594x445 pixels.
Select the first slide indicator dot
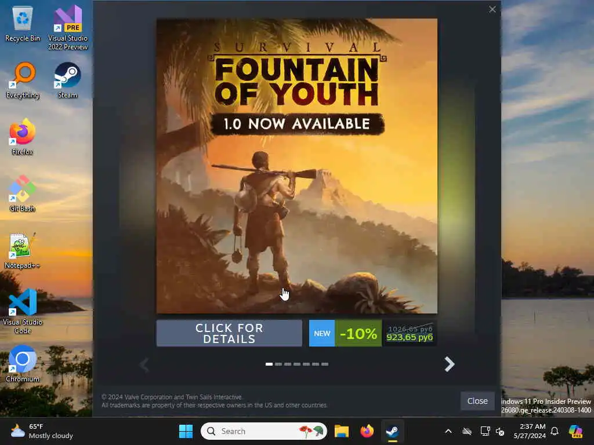point(269,364)
